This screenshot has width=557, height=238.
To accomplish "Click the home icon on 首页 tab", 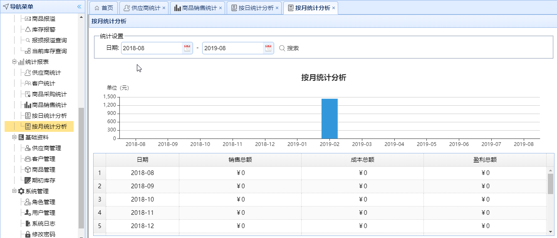I will 97,8.
